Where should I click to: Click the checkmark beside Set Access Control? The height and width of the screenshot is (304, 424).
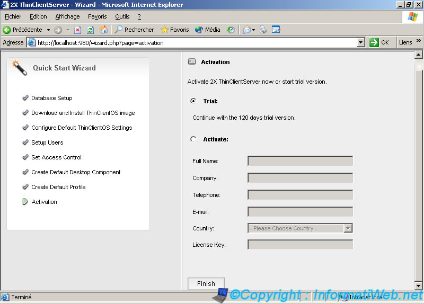25,157
